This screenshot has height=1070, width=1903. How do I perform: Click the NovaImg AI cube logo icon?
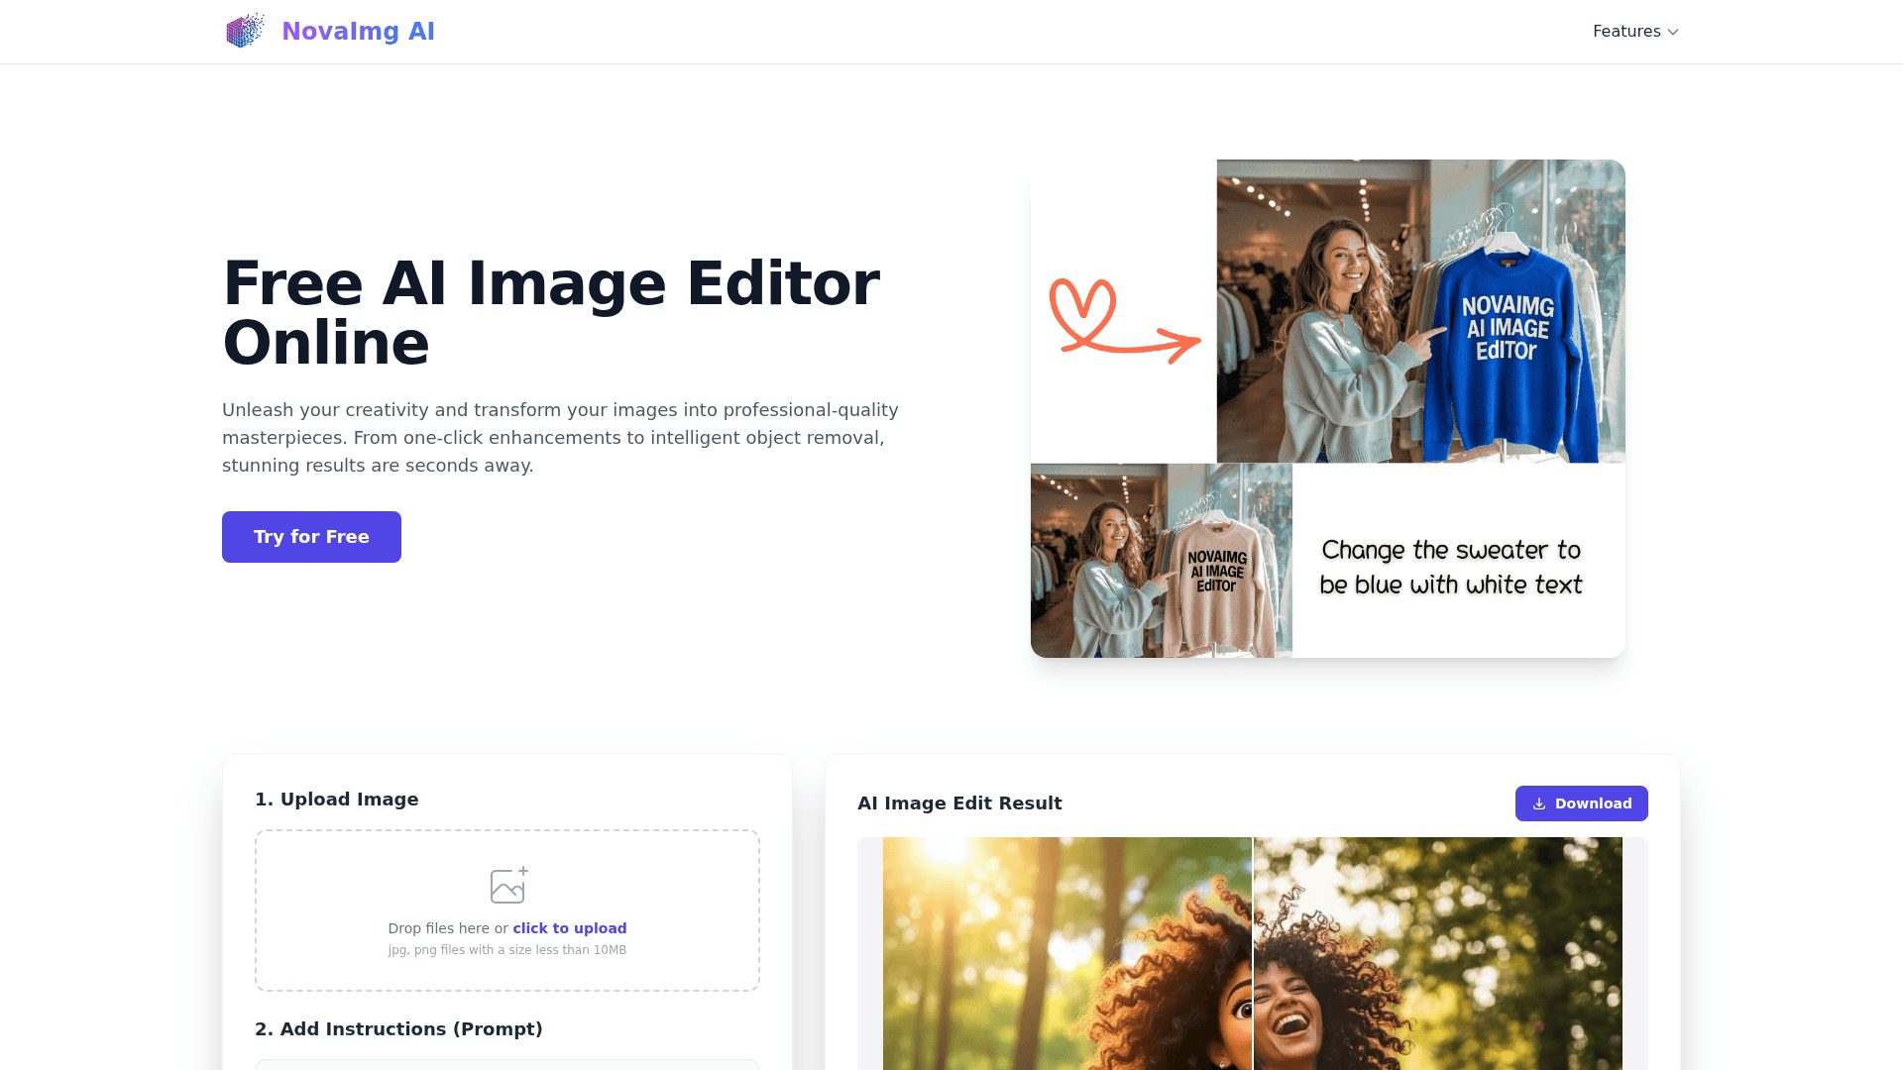(x=245, y=31)
